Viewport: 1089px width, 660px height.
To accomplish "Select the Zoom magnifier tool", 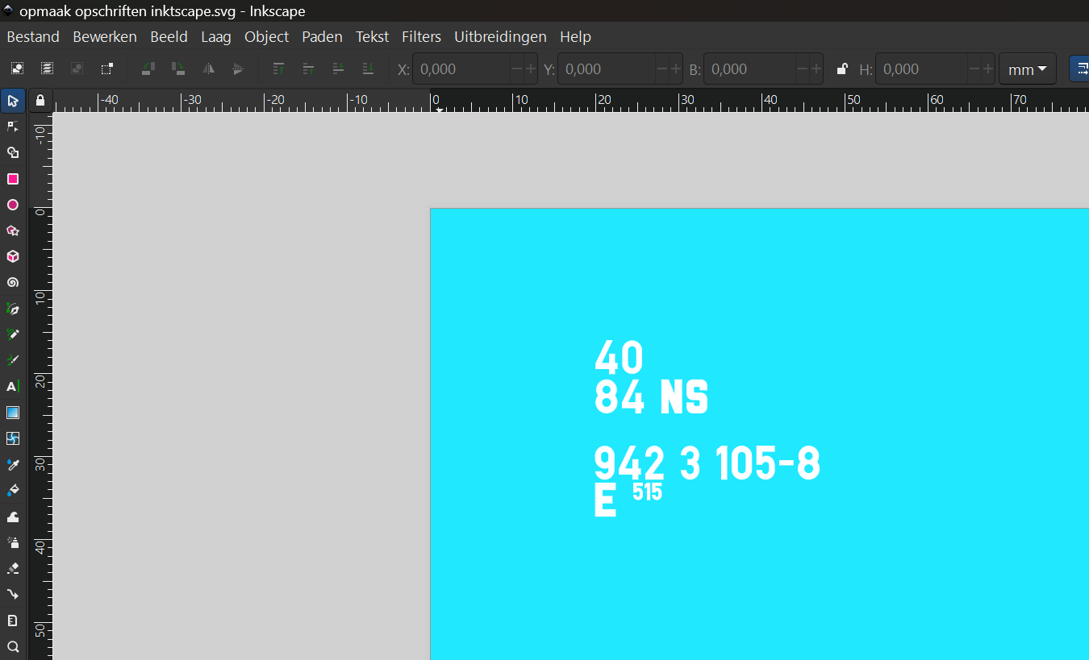I will (13, 646).
